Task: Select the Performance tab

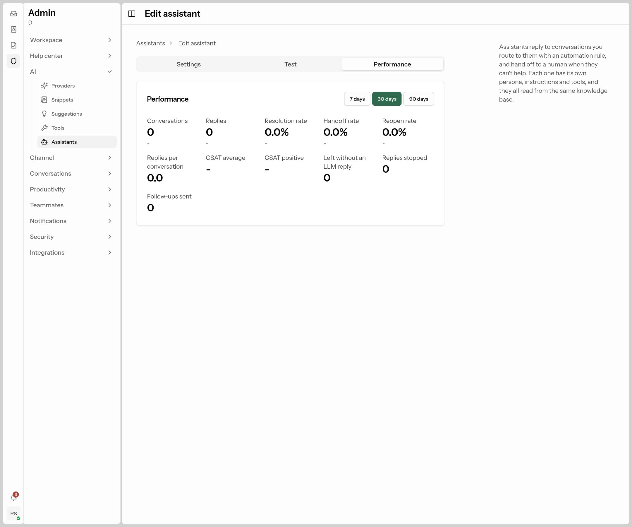Action: [x=392, y=64]
